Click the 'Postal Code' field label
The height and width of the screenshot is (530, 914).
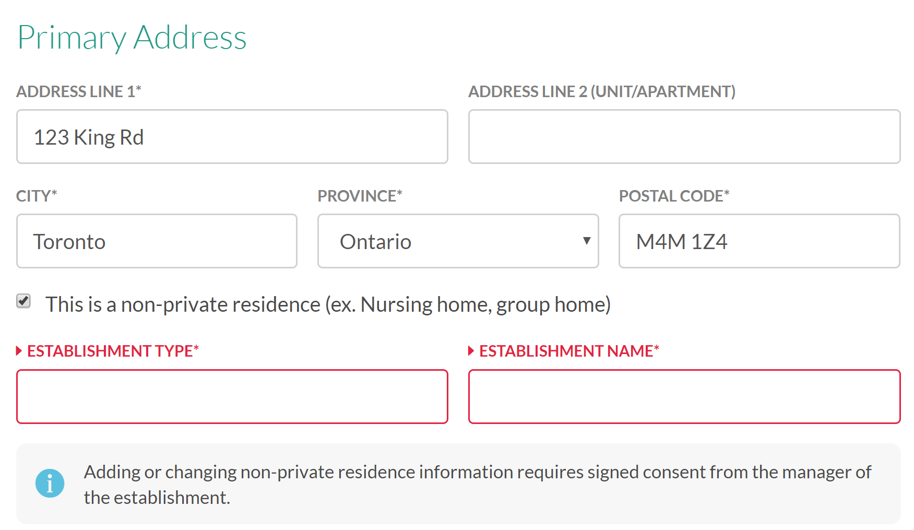pos(674,196)
